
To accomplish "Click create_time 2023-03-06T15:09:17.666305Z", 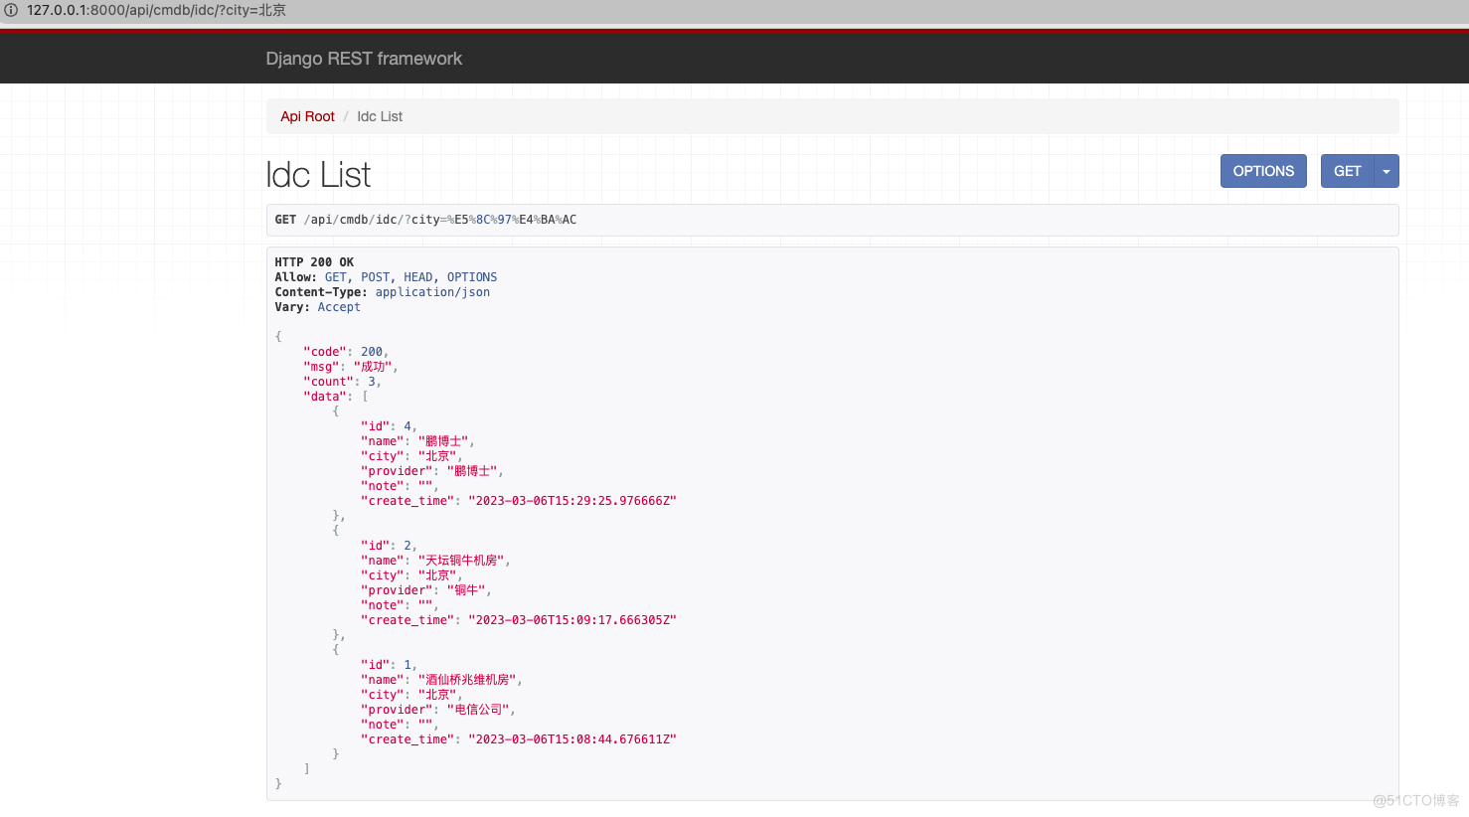I will click(572, 620).
